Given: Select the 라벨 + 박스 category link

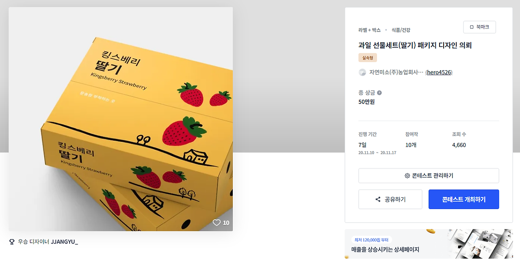Looking at the screenshot, I should 370,30.
